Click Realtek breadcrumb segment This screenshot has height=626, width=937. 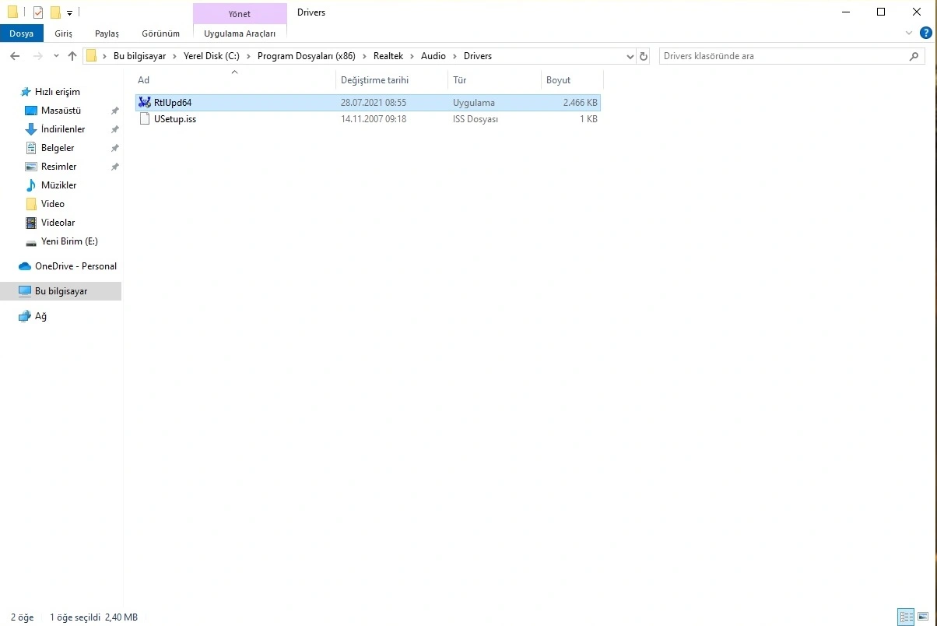tap(388, 56)
